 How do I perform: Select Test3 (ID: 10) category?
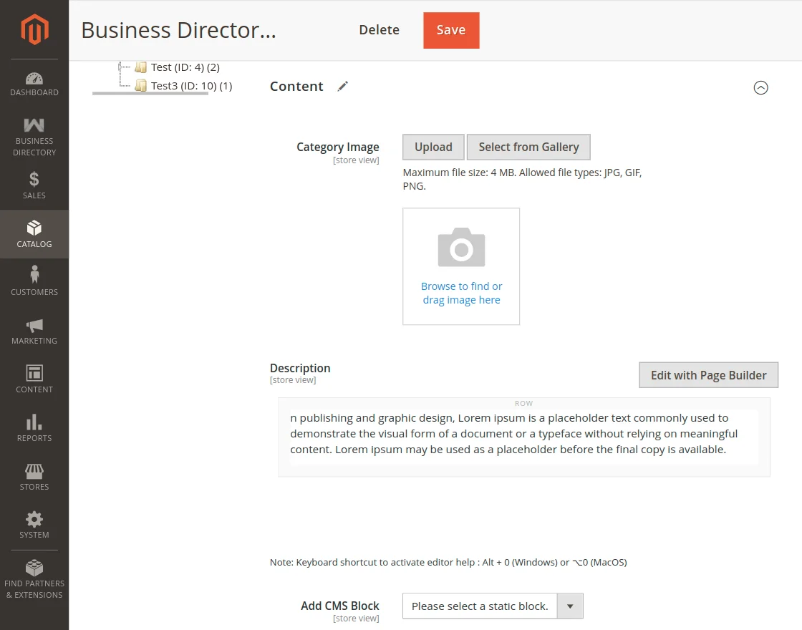pyautogui.click(x=191, y=86)
